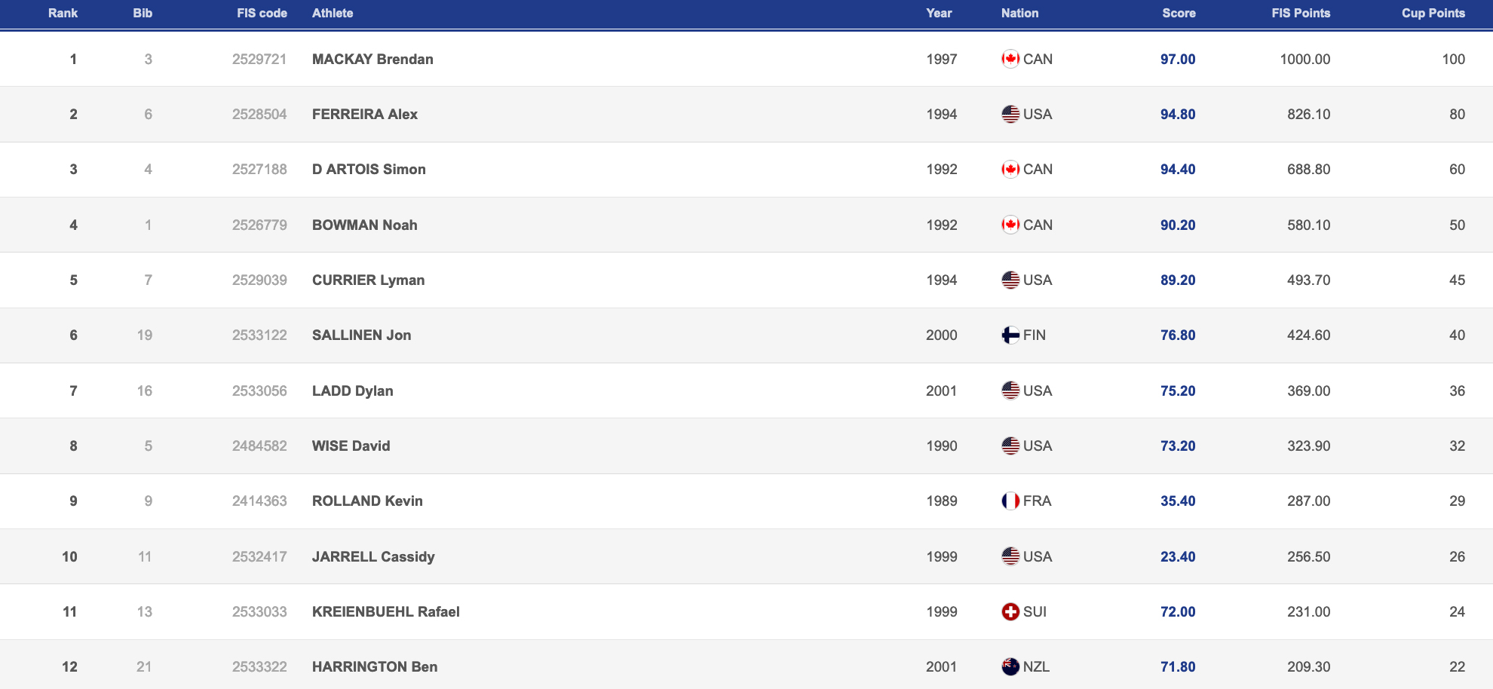Viewport: 1493px width, 689px height.
Task: Click WISE David's athlete name
Action: pyautogui.click(x=351, y=446)
